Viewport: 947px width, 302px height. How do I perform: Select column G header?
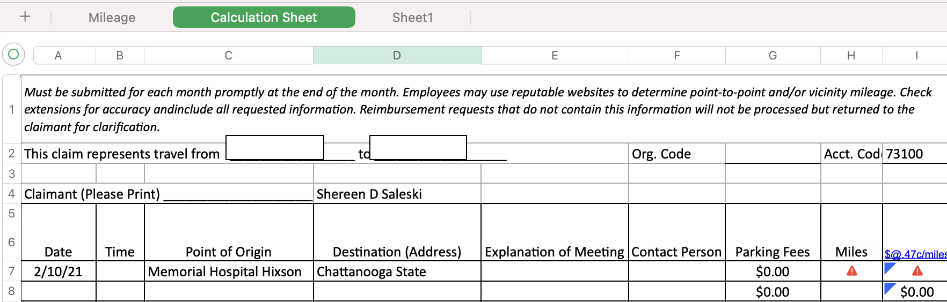pos(773,56)
